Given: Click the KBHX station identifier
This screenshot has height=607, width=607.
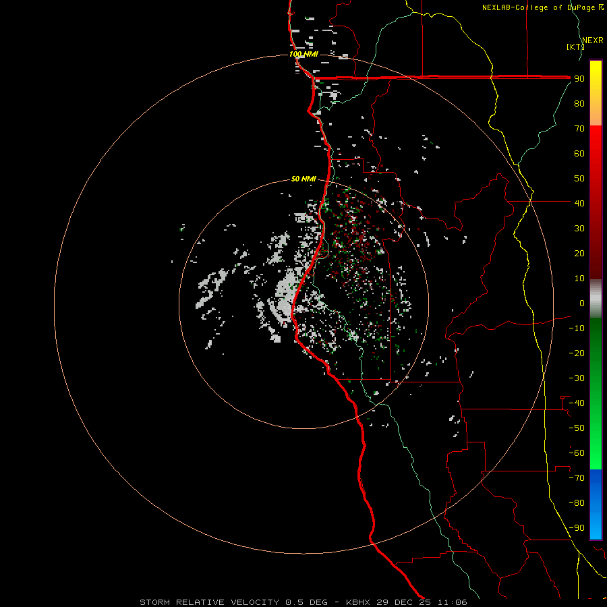Looking at the screenshot, I should [358, 602].
